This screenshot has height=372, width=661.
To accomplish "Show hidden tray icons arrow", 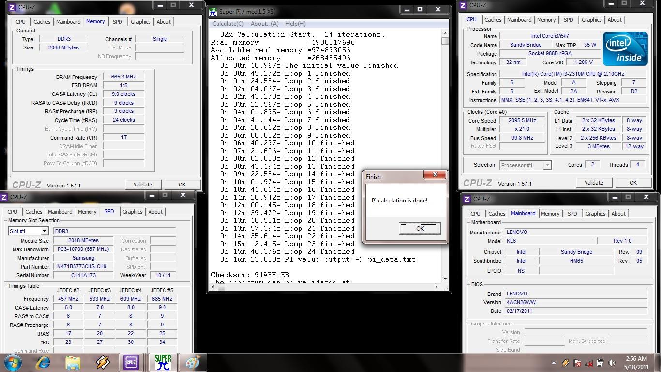I will (x=554, y=363).
